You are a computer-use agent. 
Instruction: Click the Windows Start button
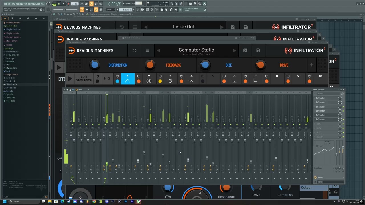pos(5,202)
